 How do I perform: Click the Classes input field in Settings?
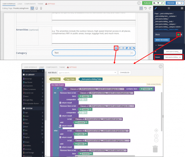click(x=173, y=57)
